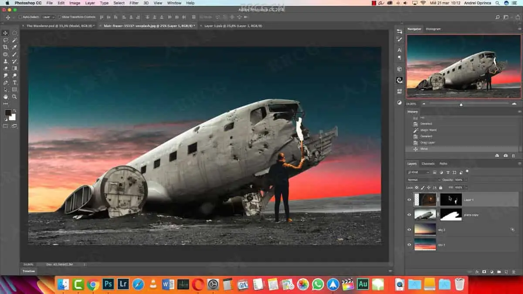523x294 pixels.
Task: Enable the Auto-Select checkbox
Action: coord(20,17)
